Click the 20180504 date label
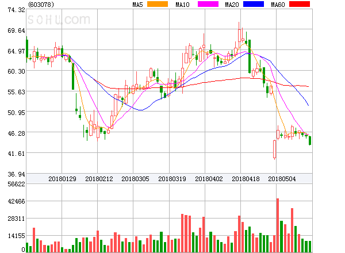This screenshot has height=253, width=345. [282, 179]
